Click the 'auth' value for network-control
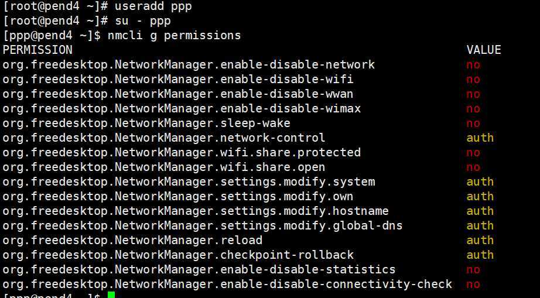Viewport: 540px width, 298px height. click(x=480, y=138)
